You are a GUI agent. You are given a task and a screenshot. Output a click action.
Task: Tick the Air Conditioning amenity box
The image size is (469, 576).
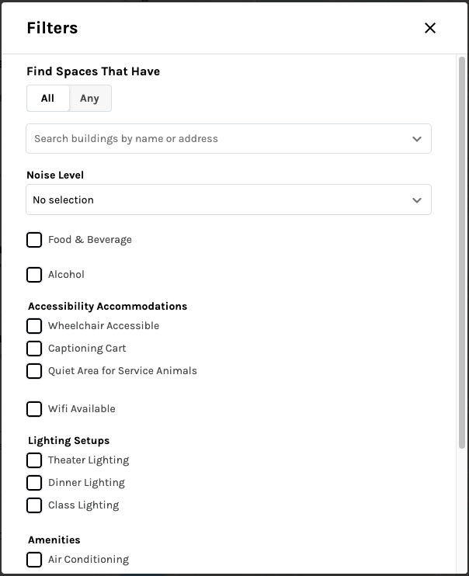click(34, 560)
